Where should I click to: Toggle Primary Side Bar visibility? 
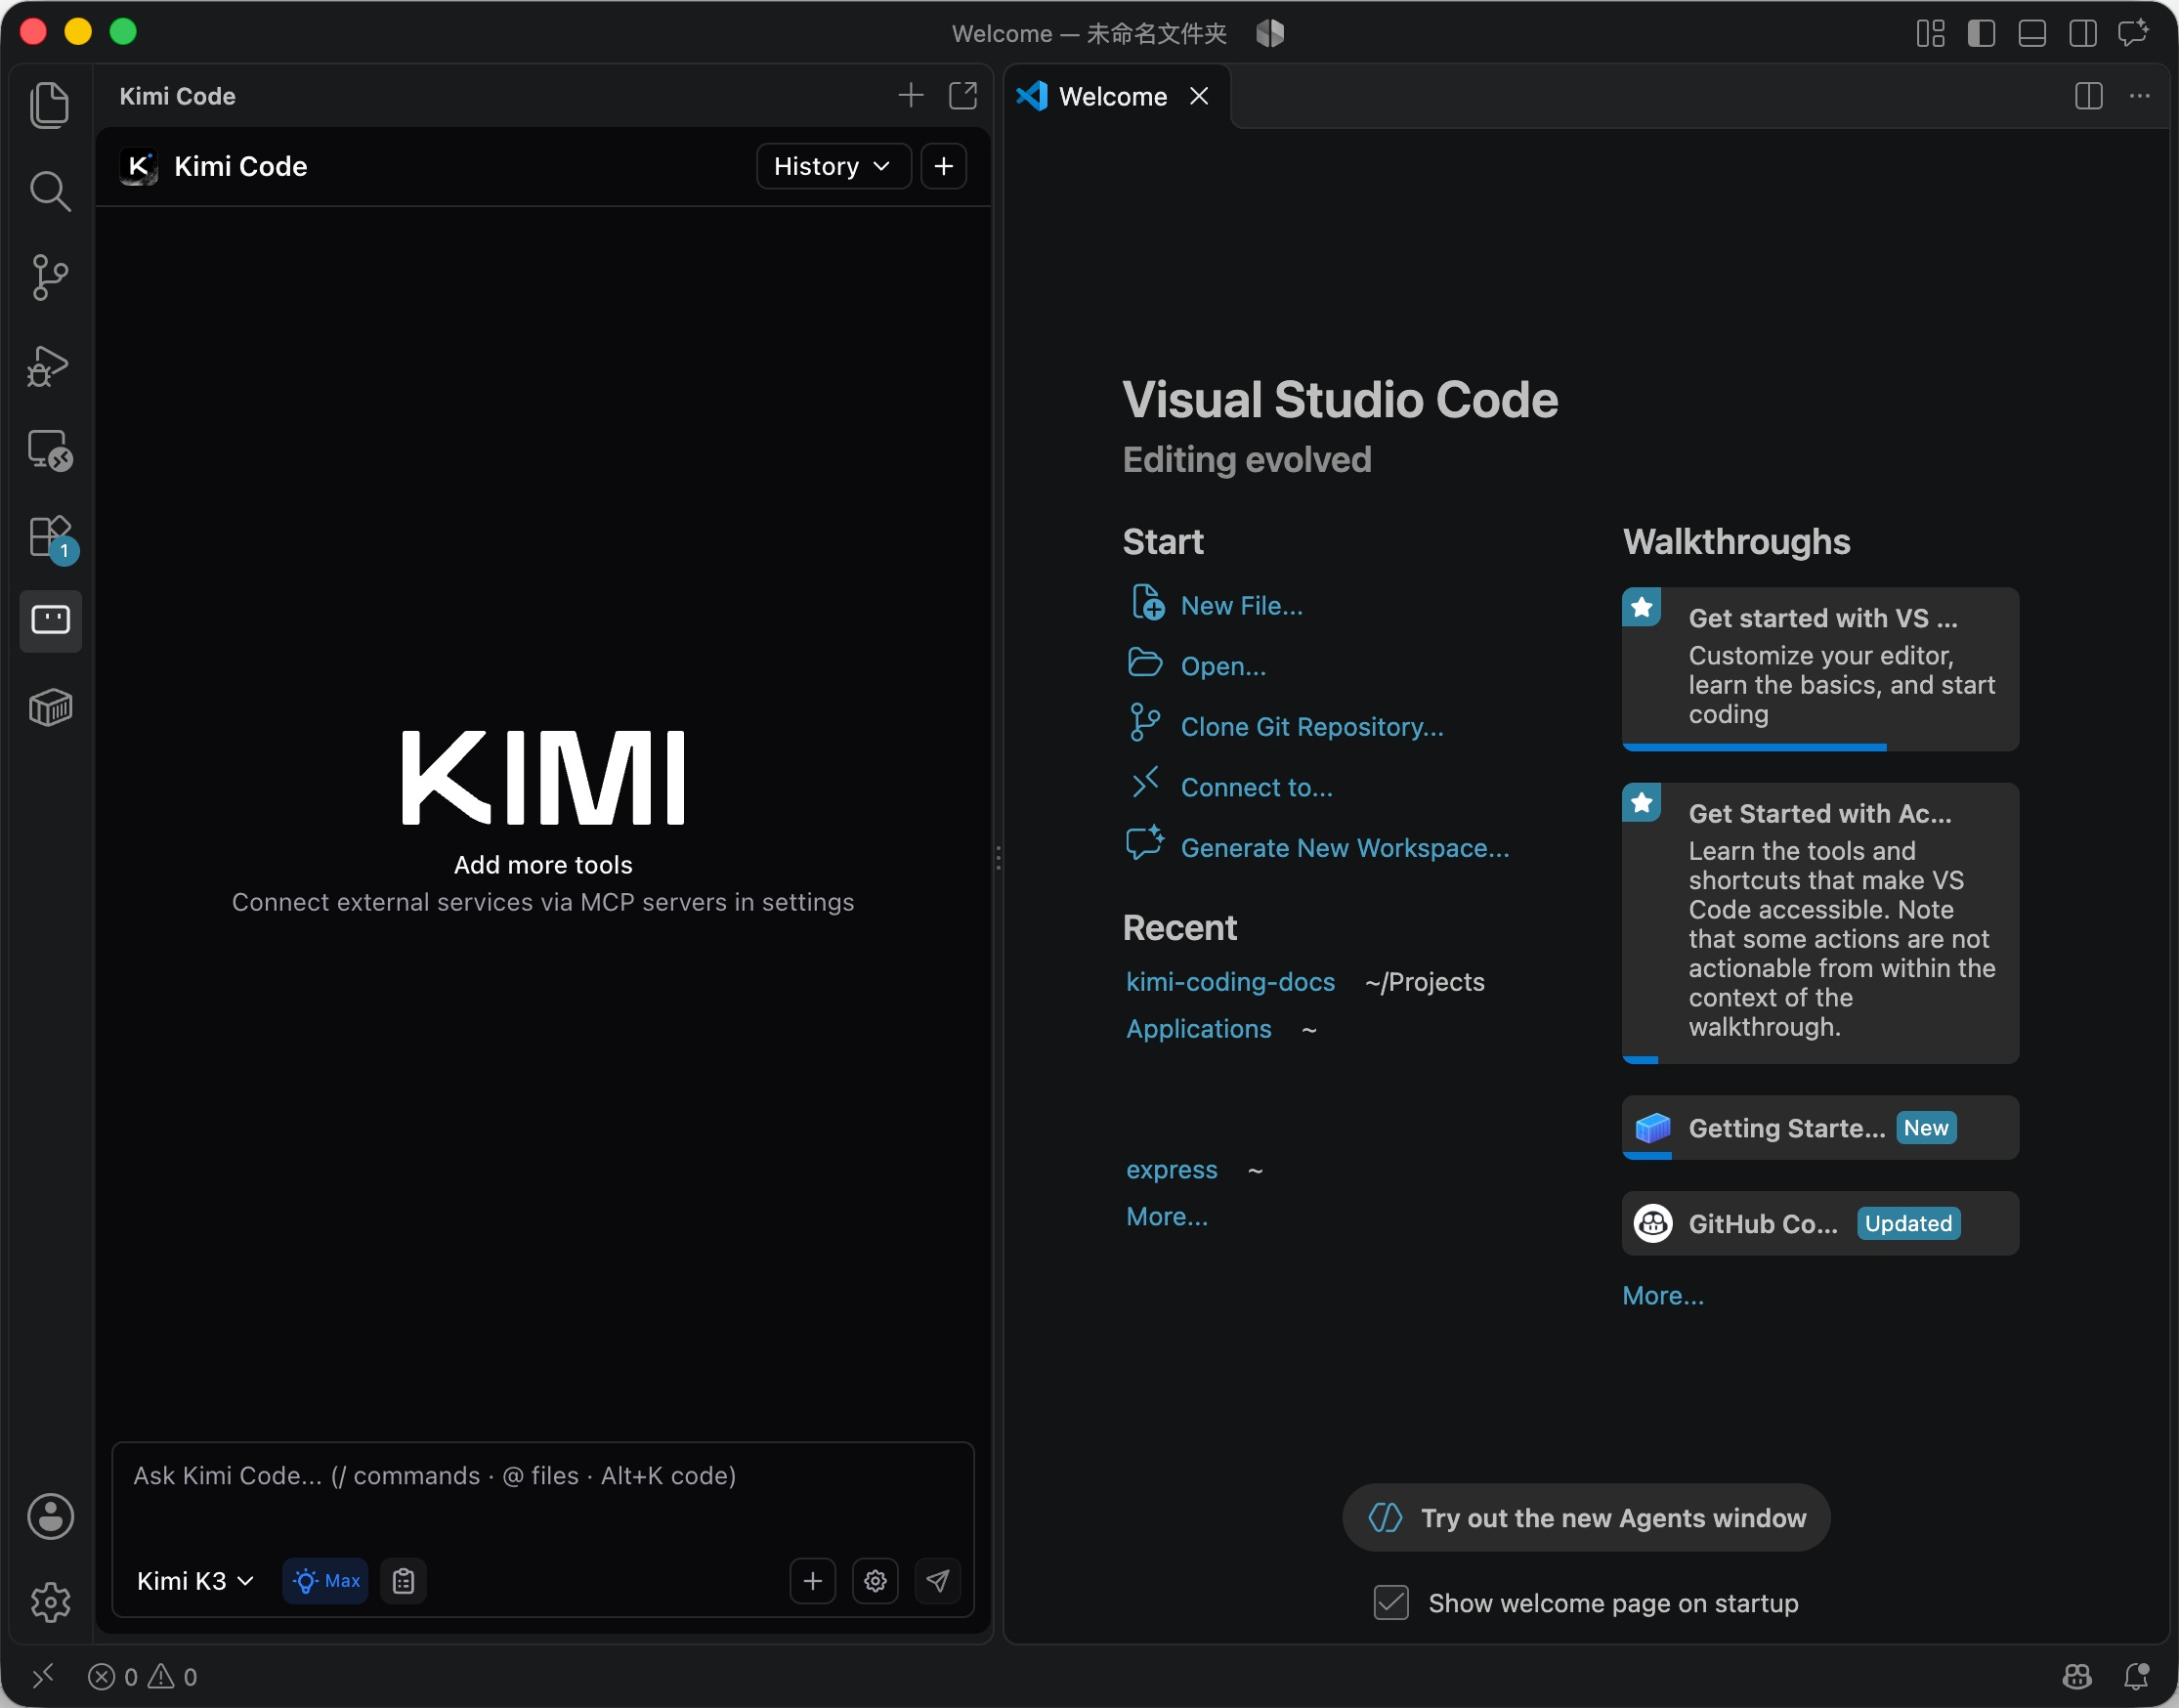coord(1981,33)
